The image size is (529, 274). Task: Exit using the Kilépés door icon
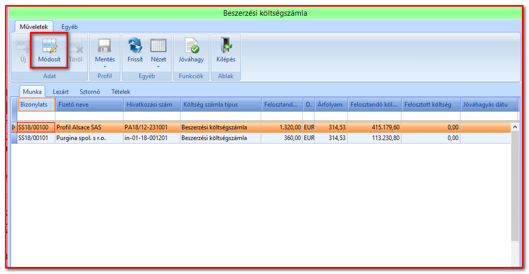(226, 46)
